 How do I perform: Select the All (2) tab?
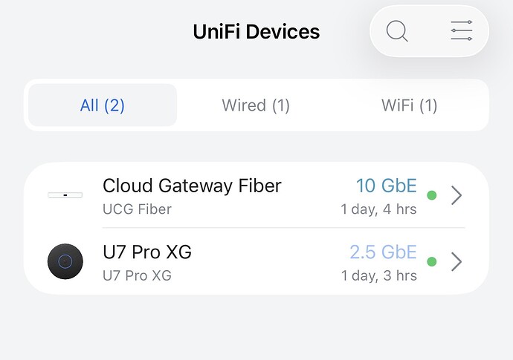(x=103, y=105)
